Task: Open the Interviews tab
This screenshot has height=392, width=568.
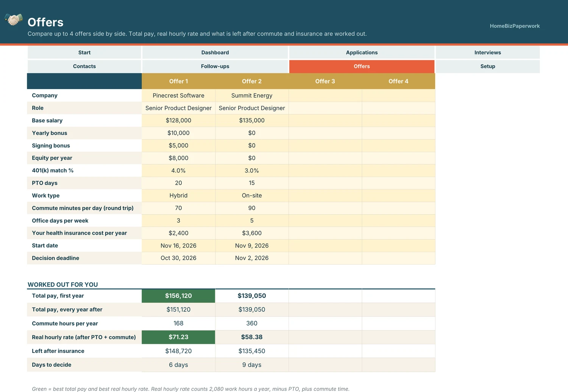Action: (488, 52)
